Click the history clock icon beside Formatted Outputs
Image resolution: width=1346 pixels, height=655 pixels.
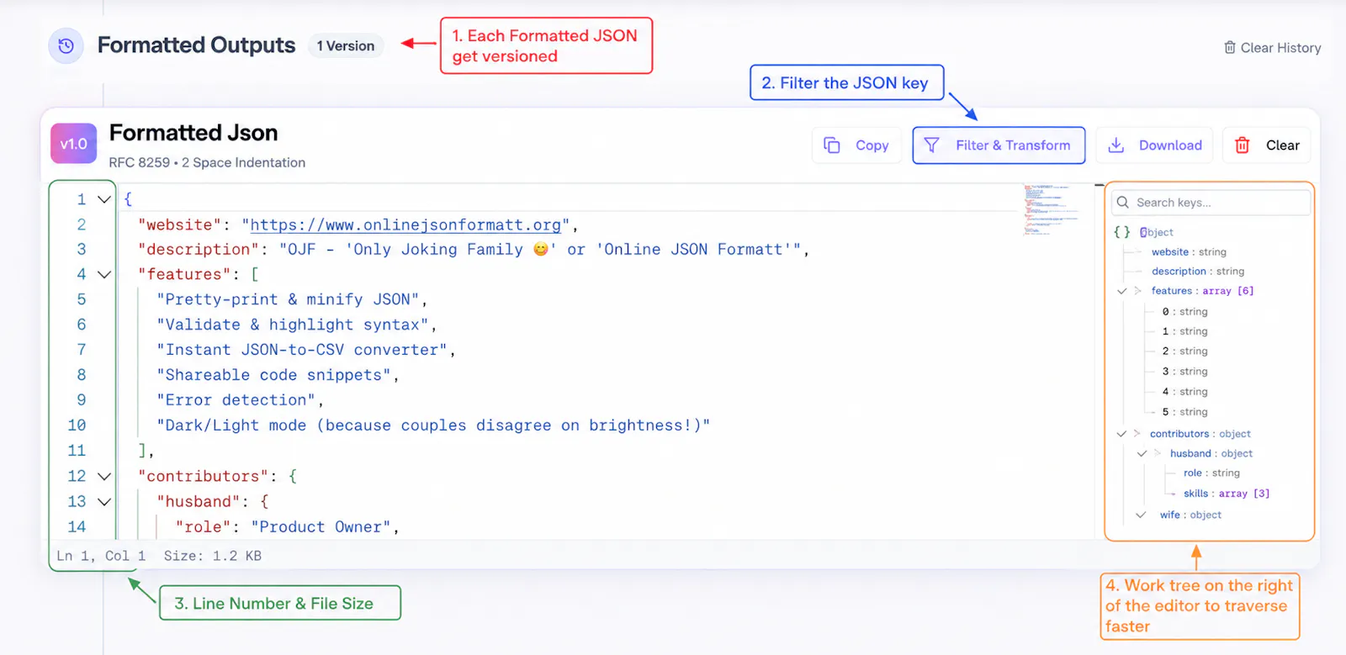coord(66,46)
